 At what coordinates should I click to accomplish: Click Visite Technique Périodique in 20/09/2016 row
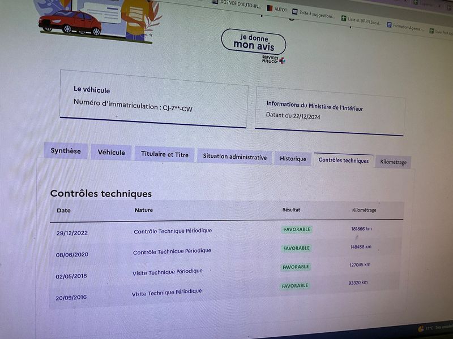click(x=166, y=293)
